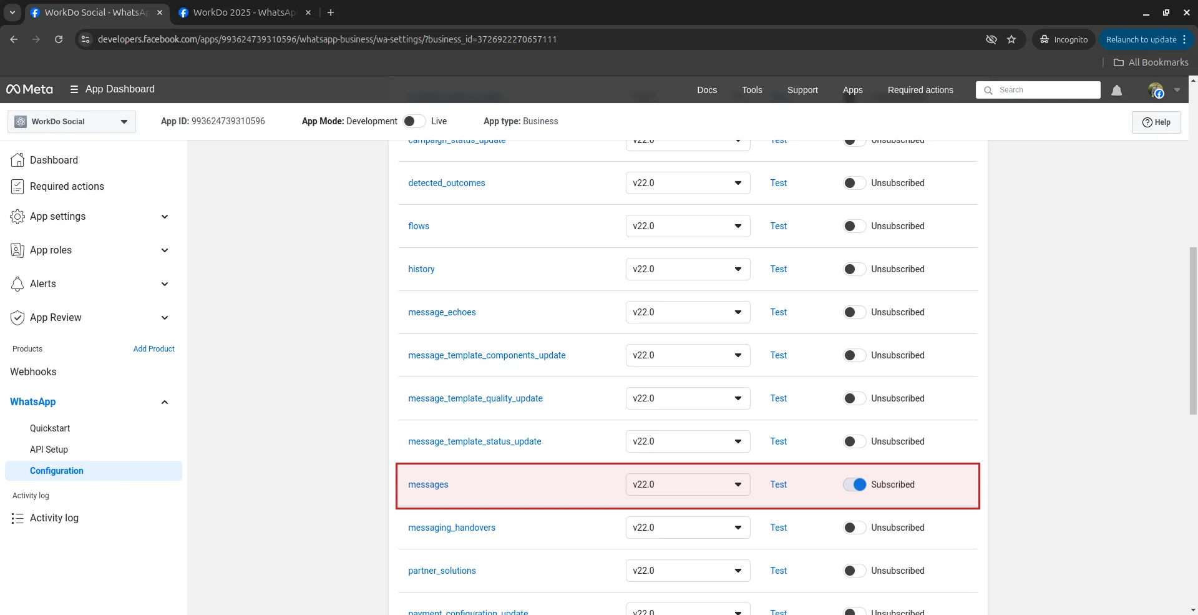Click the Meta logo

29,89
